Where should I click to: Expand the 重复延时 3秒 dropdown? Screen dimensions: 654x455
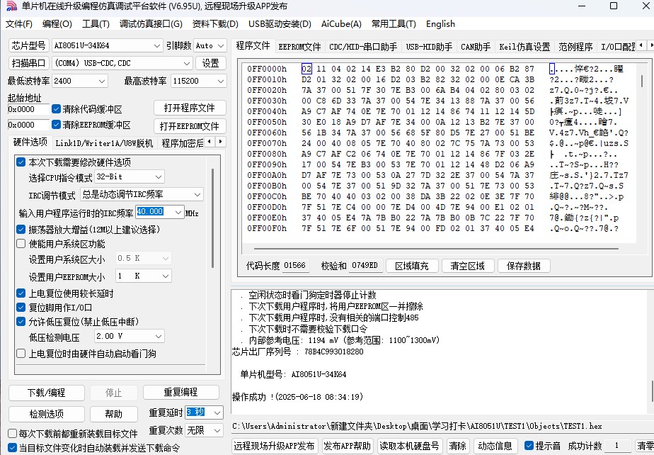[217, 412]
